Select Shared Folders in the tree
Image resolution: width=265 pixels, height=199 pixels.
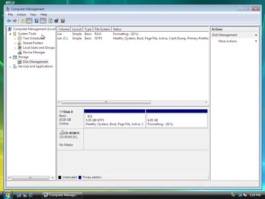click(x=33, y=43)
